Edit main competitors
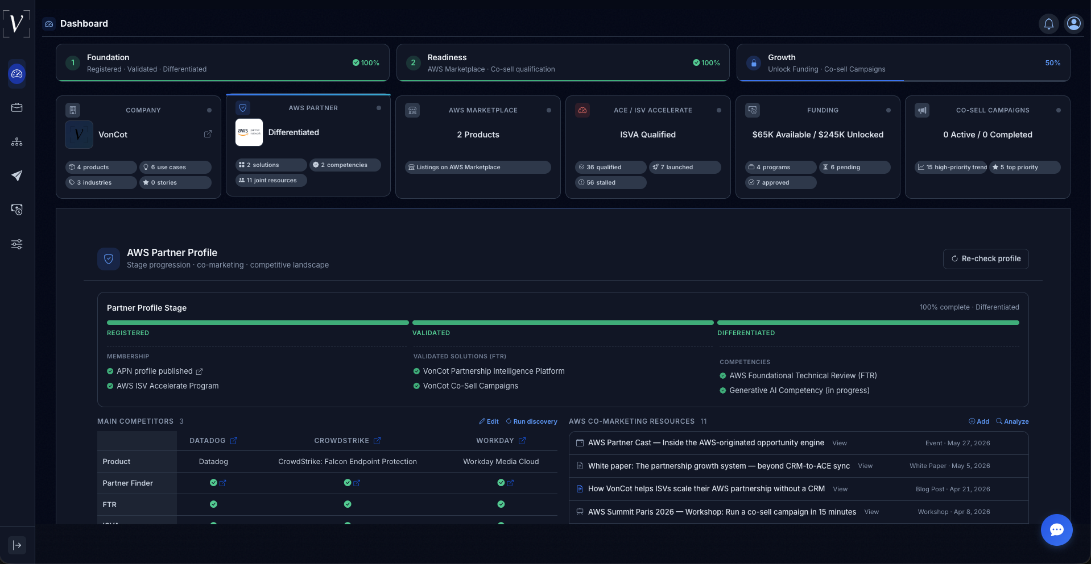1091x564 pixels. point(489,421)
